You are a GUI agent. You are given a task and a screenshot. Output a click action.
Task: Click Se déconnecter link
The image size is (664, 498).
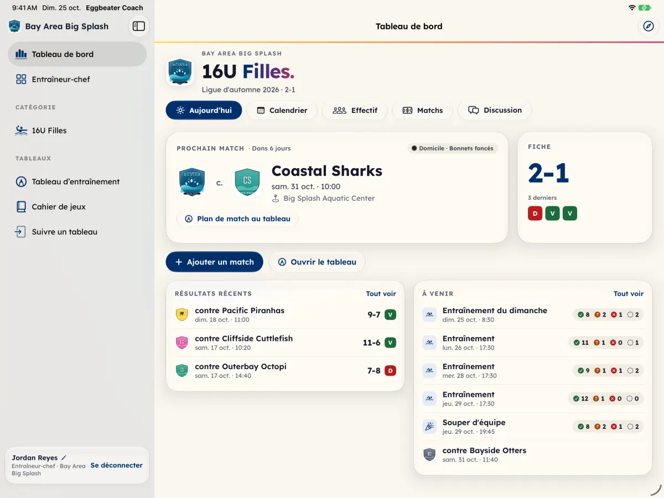[117, 465]
